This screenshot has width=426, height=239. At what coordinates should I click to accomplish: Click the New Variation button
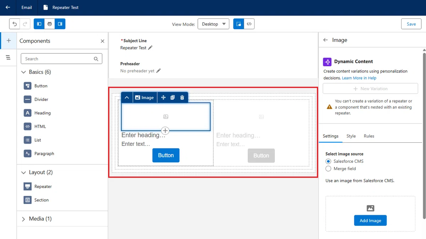pos(370,88)
